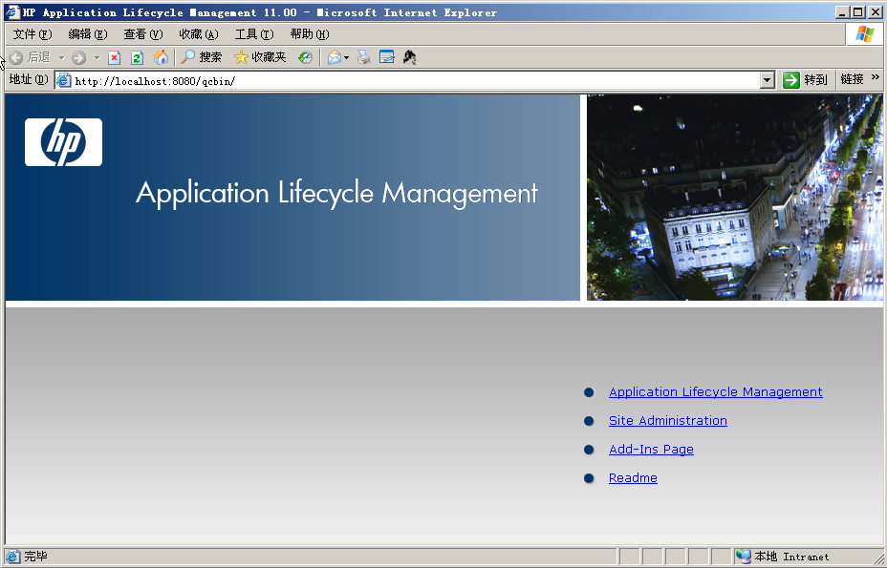The height and width of the screenshot is (568, 887).
Task: Refresh the page with green arrows icon
Action: click(137, 57)
